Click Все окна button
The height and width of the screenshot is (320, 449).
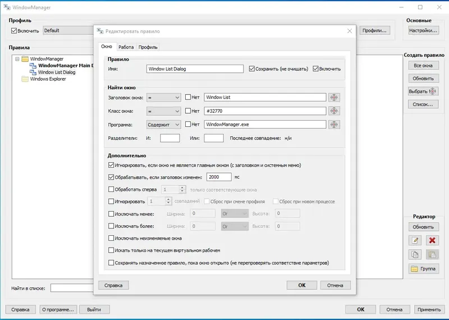pyautogui.click(x=423, y=66)
